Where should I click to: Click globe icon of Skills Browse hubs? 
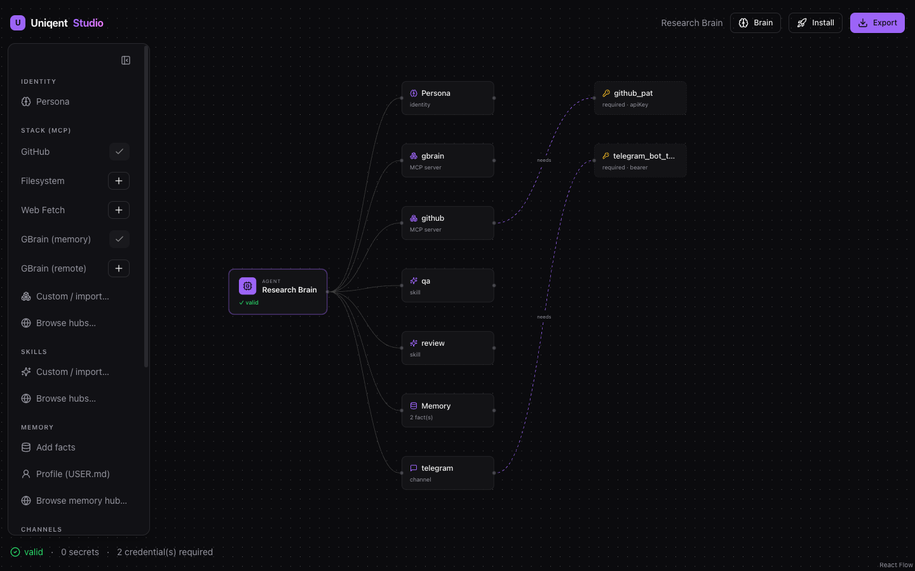pyautogui.click(x=26, y=398)
